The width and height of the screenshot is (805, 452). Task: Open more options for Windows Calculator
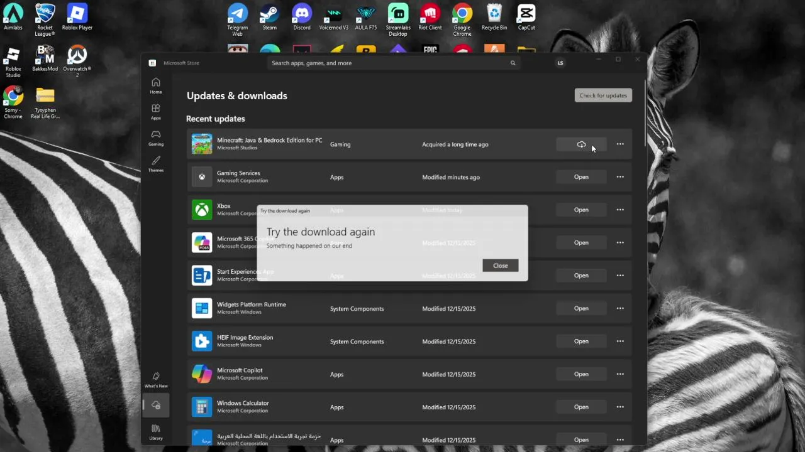620,407
